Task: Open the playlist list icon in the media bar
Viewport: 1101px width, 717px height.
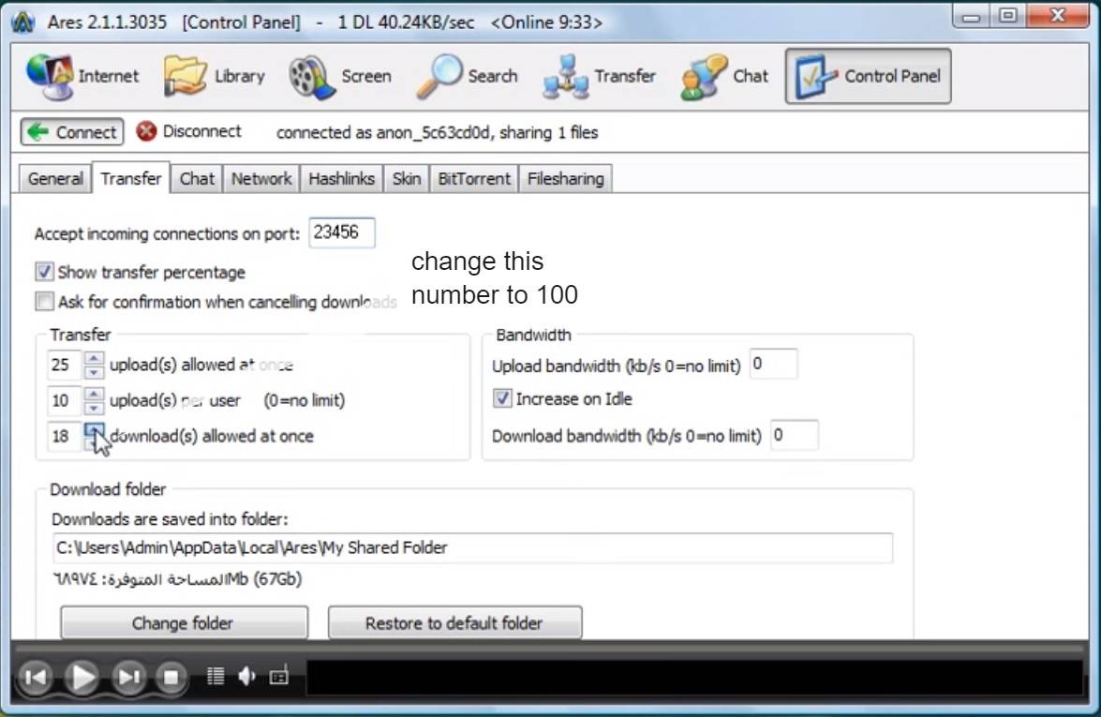Action: [216, 677]
